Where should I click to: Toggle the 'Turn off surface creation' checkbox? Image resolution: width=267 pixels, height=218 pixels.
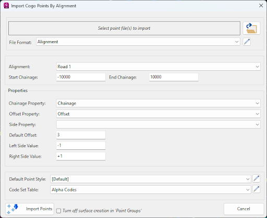59,211
